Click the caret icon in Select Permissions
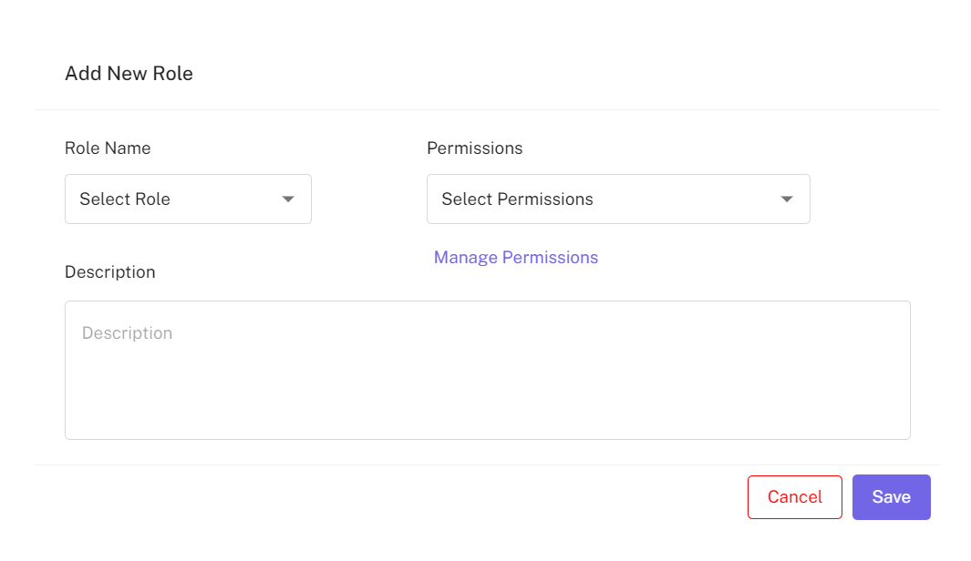The height and width of the screenshot is (561, 971). (x=787, y=199)
